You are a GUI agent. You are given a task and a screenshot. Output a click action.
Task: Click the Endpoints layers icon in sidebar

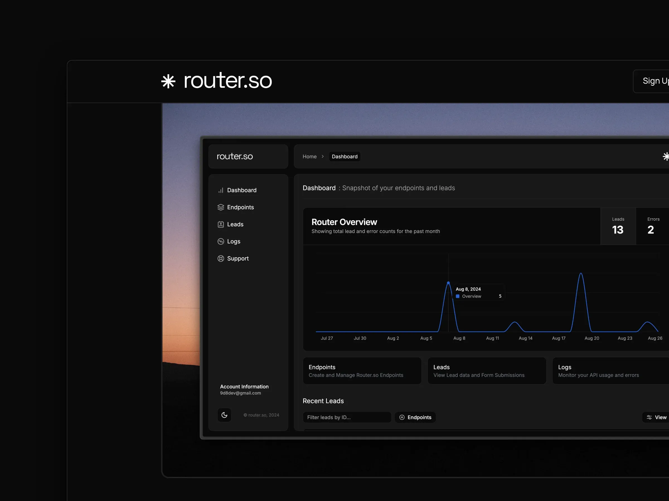[221, 207]
